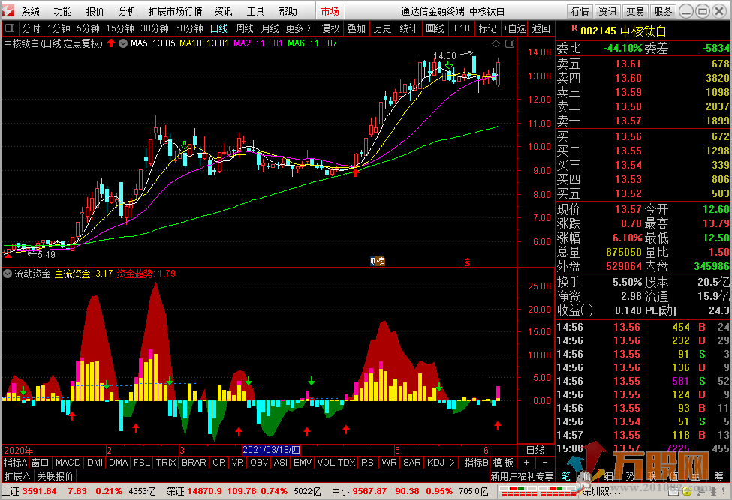This screenshot has width=732, height=500.
Task: Open the 功能 menu
Action: pyautogui.click(x=62, y=11)
